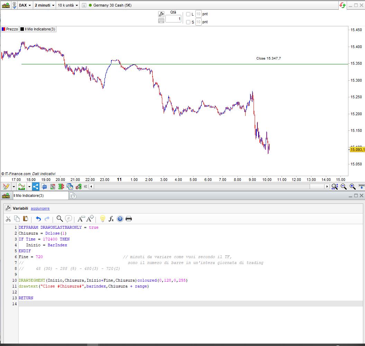Viewport: 365px width, 346px height.
Task: Toggle comment with speech bubble icon
Action: pyautogui.click(x=69, y=219)
